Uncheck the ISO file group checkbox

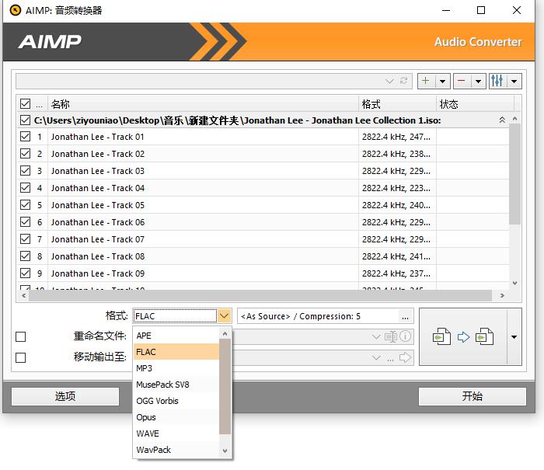tap(26, 120)
